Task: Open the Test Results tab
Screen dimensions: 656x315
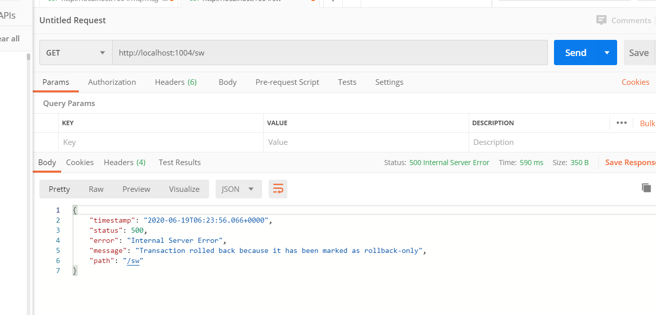Action: 180,162
